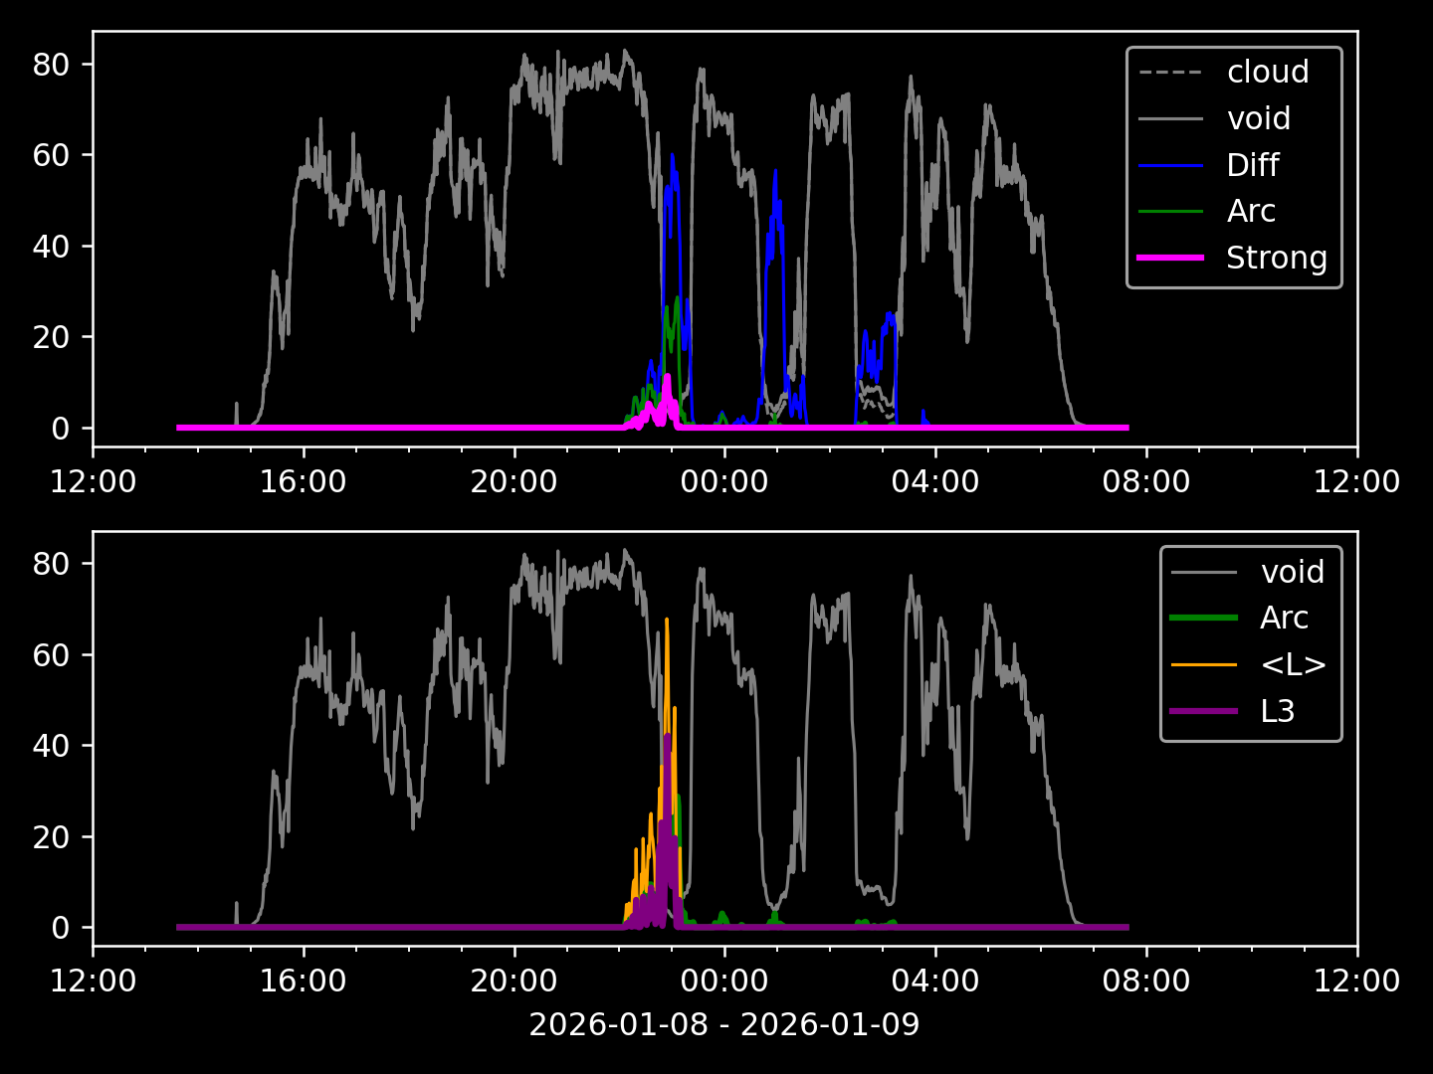Screen dimensions: 1433x1074
Task: Click the purple L3 line swatch in legend
Action: [x=1204, y=711]
